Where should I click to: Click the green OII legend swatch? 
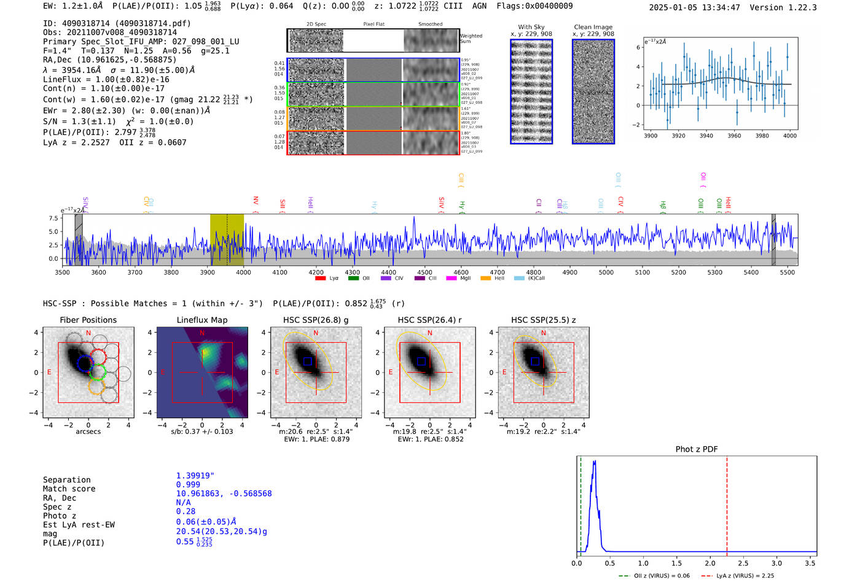click(353, 279)
